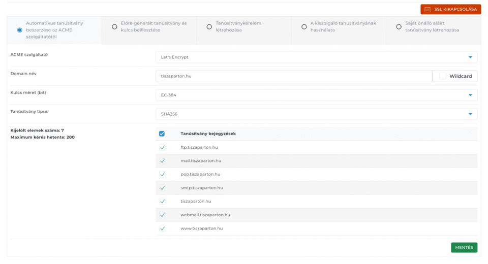Click the SSL kikapcsolása button
Image resolution: width=488 pixels, height=264 pixels.
click(x=450, y=9)
